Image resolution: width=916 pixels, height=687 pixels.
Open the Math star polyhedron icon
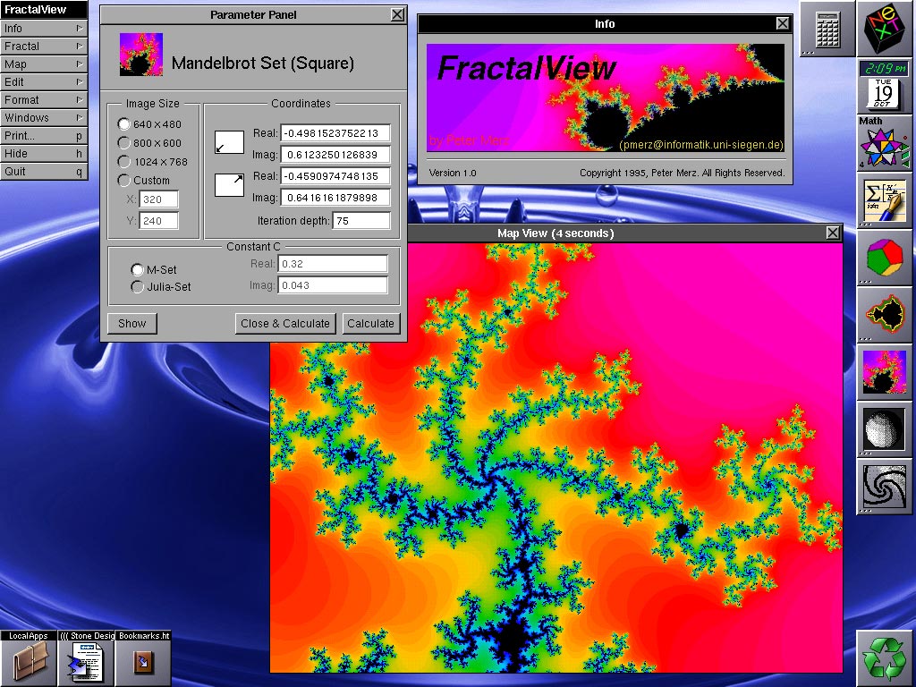coord(885,145)
